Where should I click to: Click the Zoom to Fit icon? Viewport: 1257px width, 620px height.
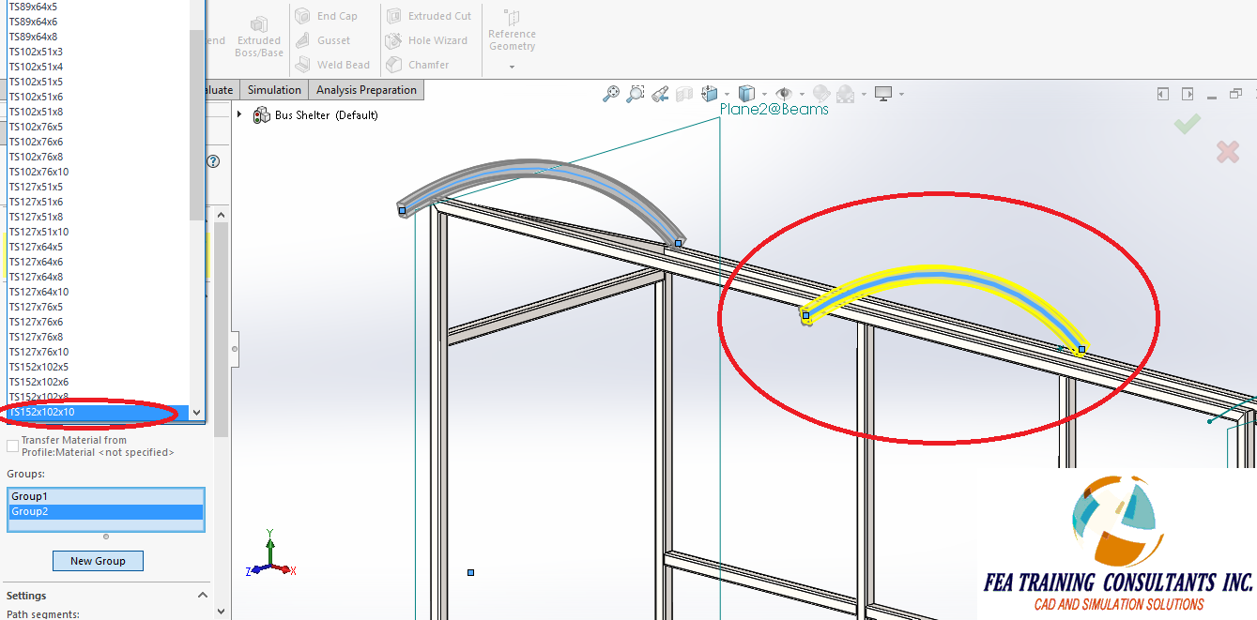609,93
